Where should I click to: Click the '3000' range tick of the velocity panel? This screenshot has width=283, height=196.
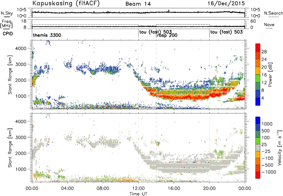click(21, 137)
